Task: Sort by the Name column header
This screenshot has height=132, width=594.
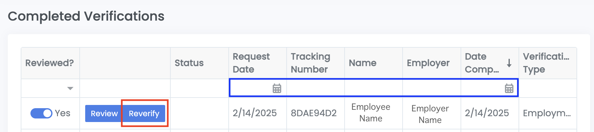Action: (x=362, y=63)
